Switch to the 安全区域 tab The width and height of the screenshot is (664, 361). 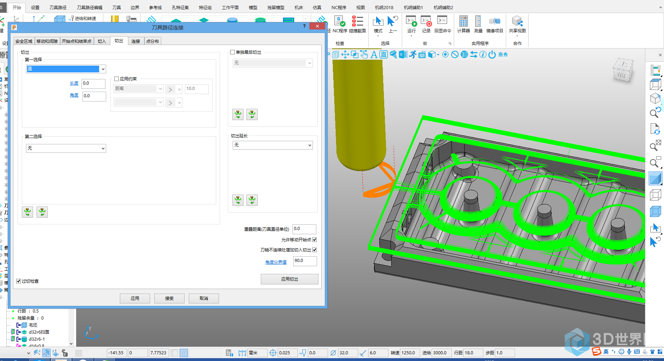24,41
